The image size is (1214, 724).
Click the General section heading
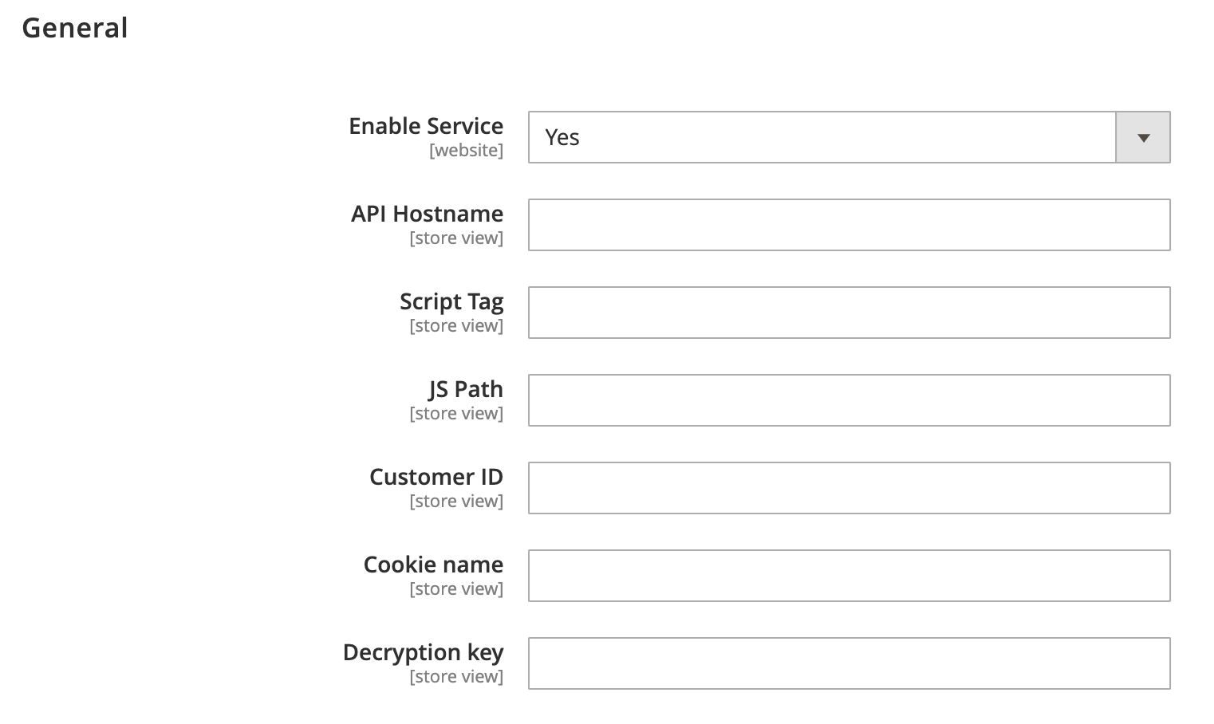[75, 27]
